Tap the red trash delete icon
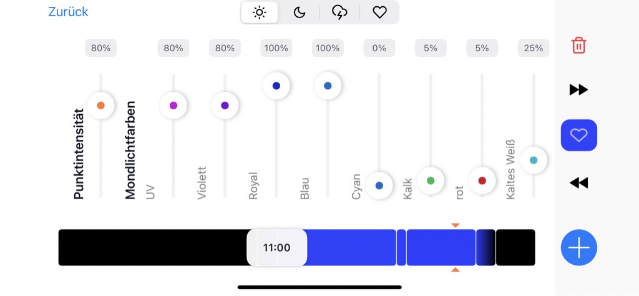This screenshot has height=296, width=639. point(578,46)
